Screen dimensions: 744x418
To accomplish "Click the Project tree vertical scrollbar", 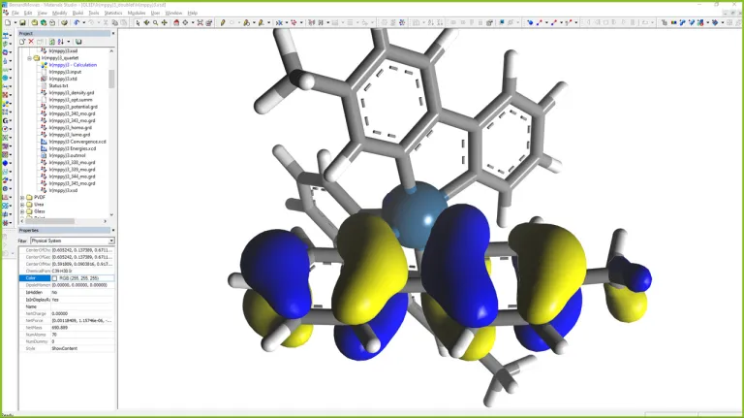I will [111, 80].
